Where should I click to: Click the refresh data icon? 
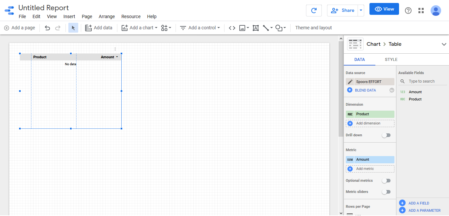[x=314, y=10]
